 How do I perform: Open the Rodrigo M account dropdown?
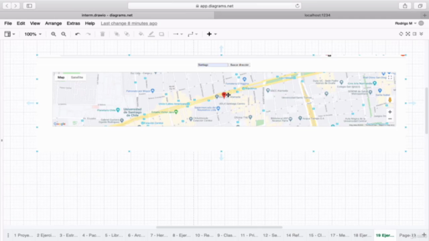coord(406,23)
